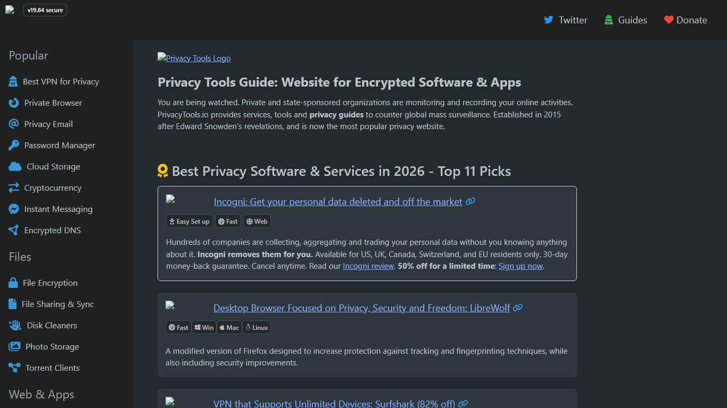
Task: Click the permalink chain icon beside the Incogni heading
Action: coord(470,201)
